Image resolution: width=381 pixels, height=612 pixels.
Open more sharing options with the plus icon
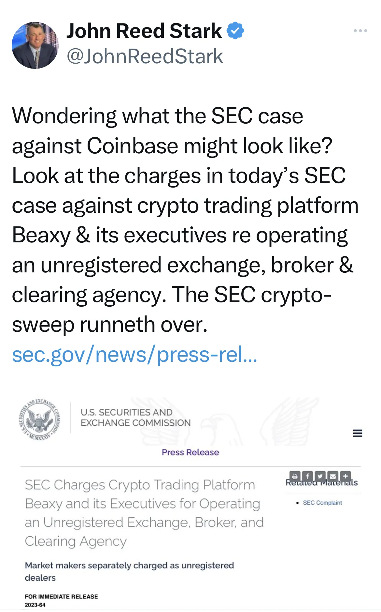pyautogui.click(x=345, y=476)
